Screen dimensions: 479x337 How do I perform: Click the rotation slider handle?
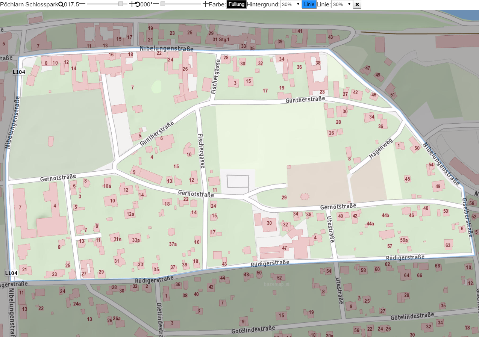163,4
